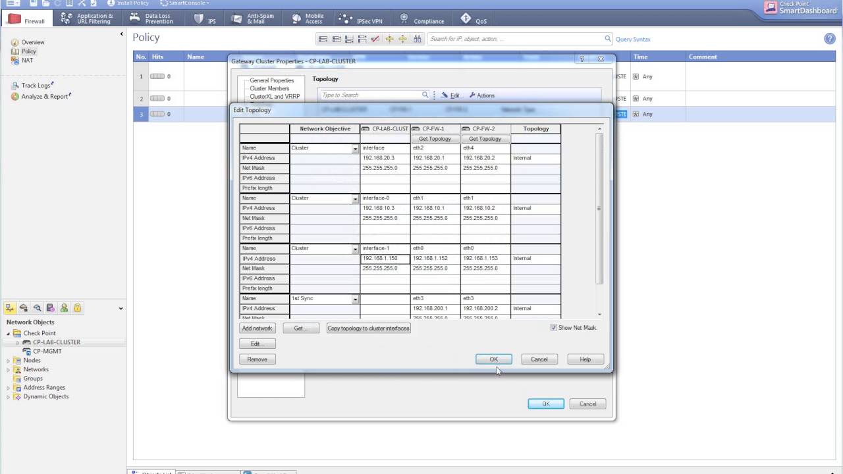This screenshot has height=474, width=843.
Task: Select Overview in the left navigation
Action: 28,42
